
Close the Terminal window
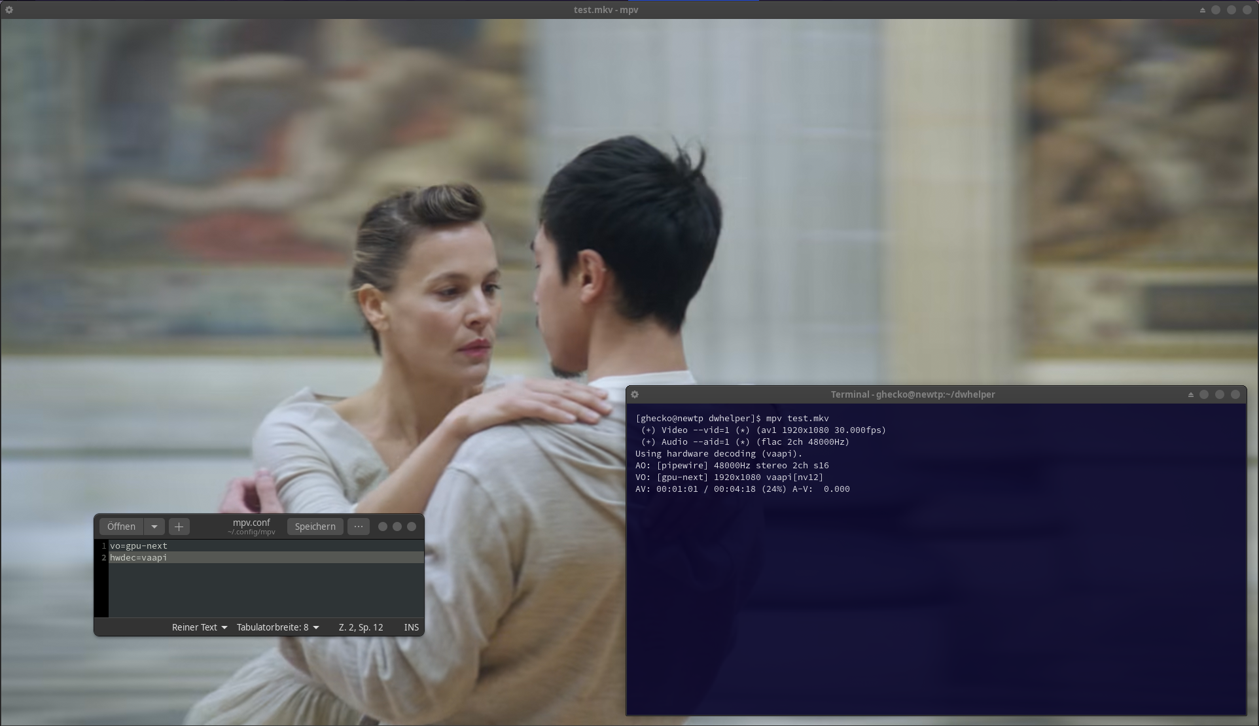coord(1235,394)
